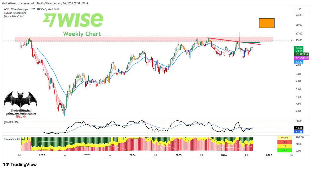The width and height of the screenshot is (312, 171).
Task: Click the 6.00 price axis label
Action: (x=298, y=90)
